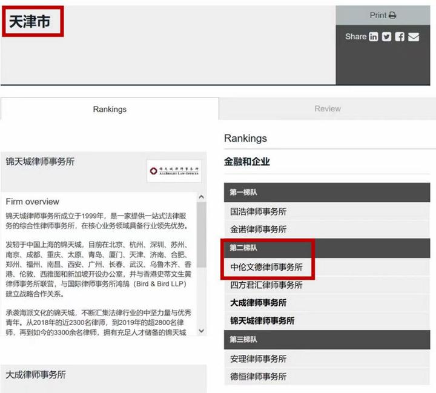Click the Share label text

click(355, 36)
